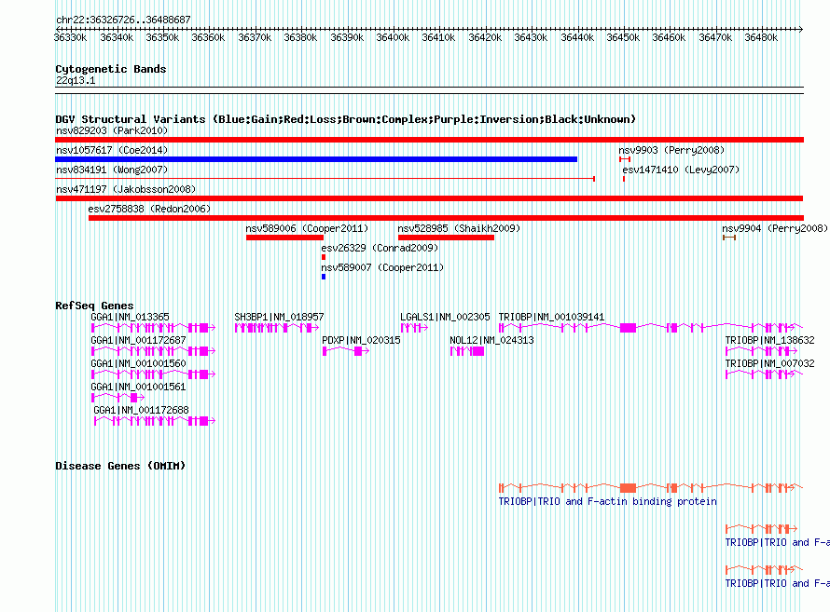The height and width of the screenshot is (612, 830).
Task: Click the PDXP|NM_020315 text label
Action: (361, 340)
